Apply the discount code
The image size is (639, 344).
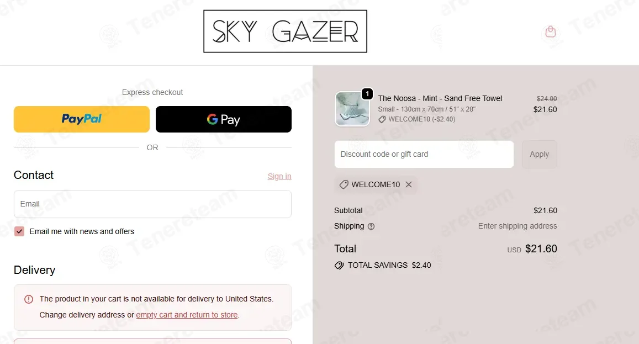(x=539, y=154)
